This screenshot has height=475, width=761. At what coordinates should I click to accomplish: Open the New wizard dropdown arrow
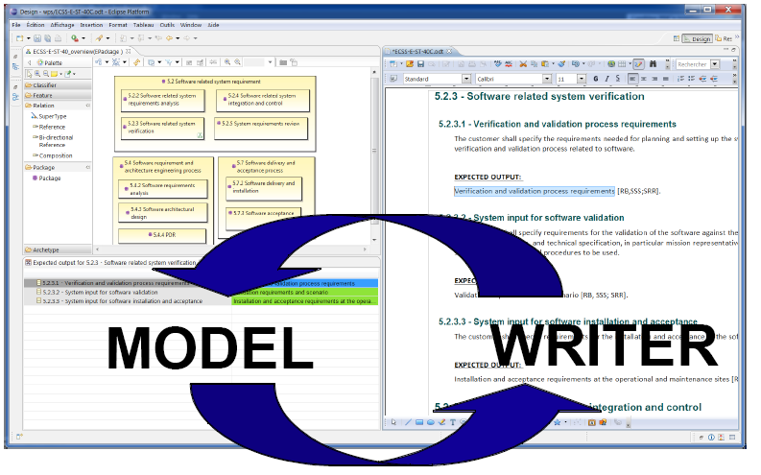28,38
